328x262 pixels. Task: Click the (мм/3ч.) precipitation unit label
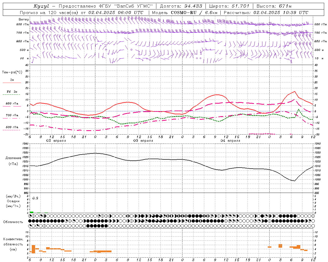tap(13, 196)
